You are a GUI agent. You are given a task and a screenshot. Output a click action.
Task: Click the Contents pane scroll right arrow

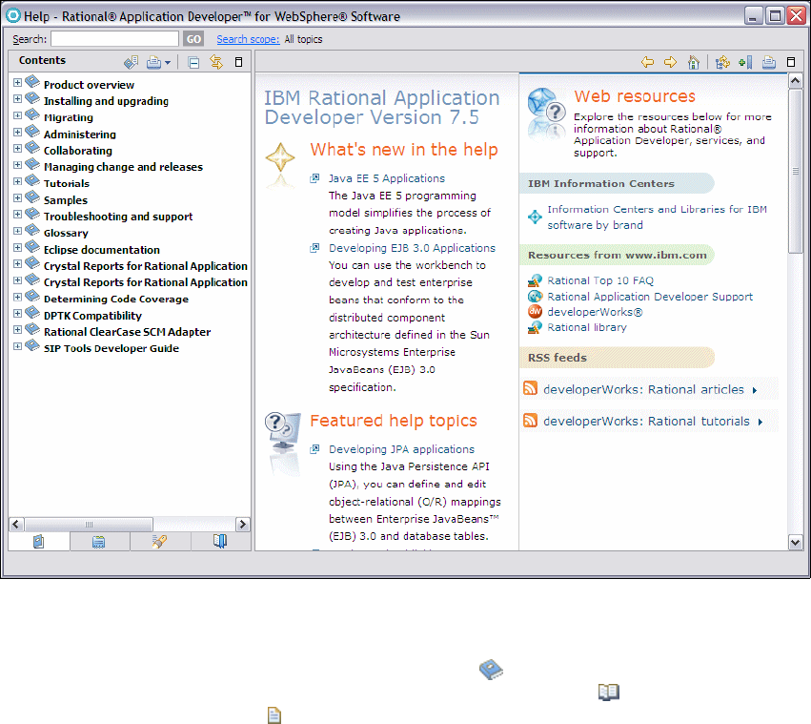tap(243, 524)
